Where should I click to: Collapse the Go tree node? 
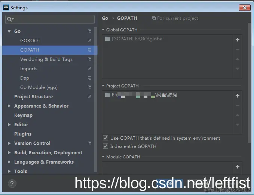pyautogui.click(x=9, y=31)
